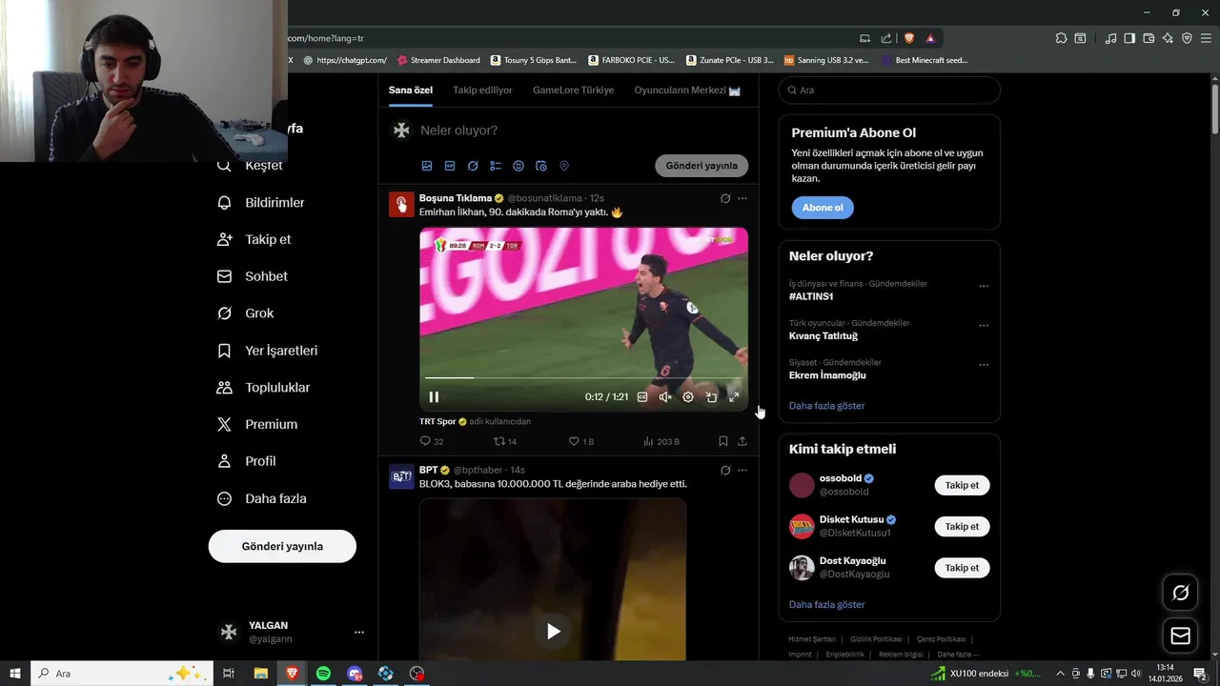The height and width of the screenshot is (686, 1220).
Task: Open browser extensions puzzle icon
Action: point(1061,38)
